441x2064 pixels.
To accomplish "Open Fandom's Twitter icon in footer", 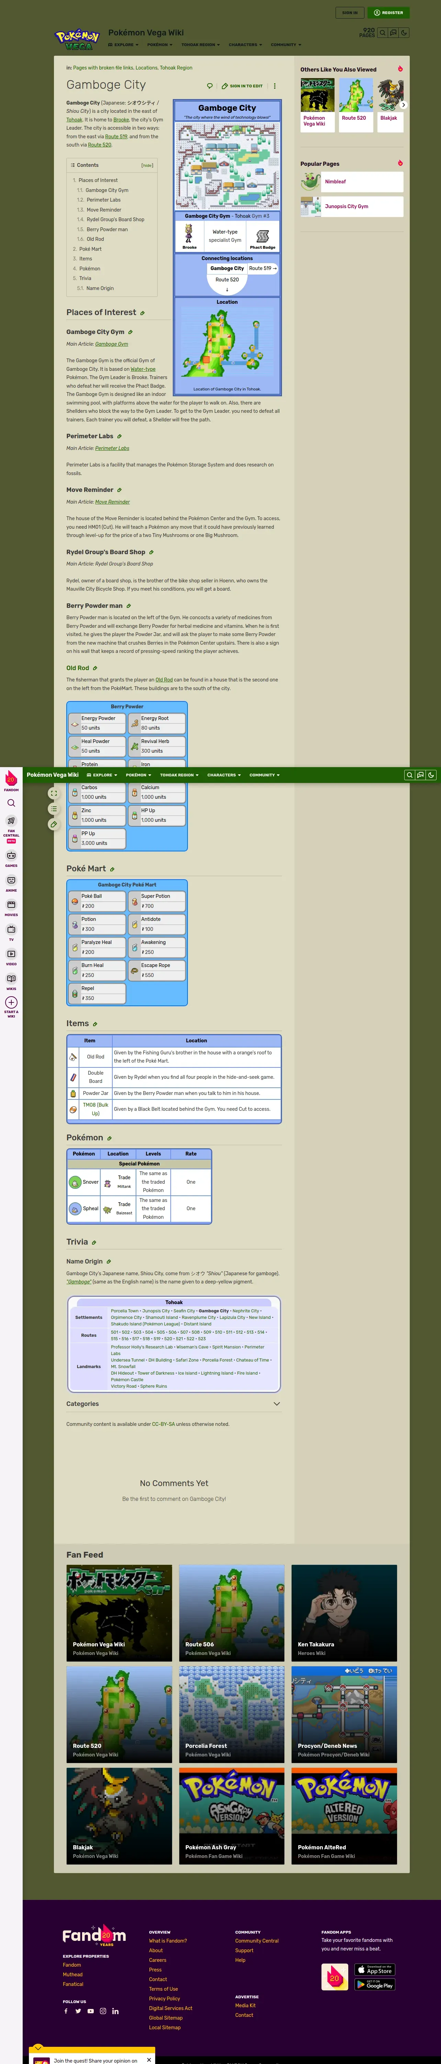I will point(78,2010).
